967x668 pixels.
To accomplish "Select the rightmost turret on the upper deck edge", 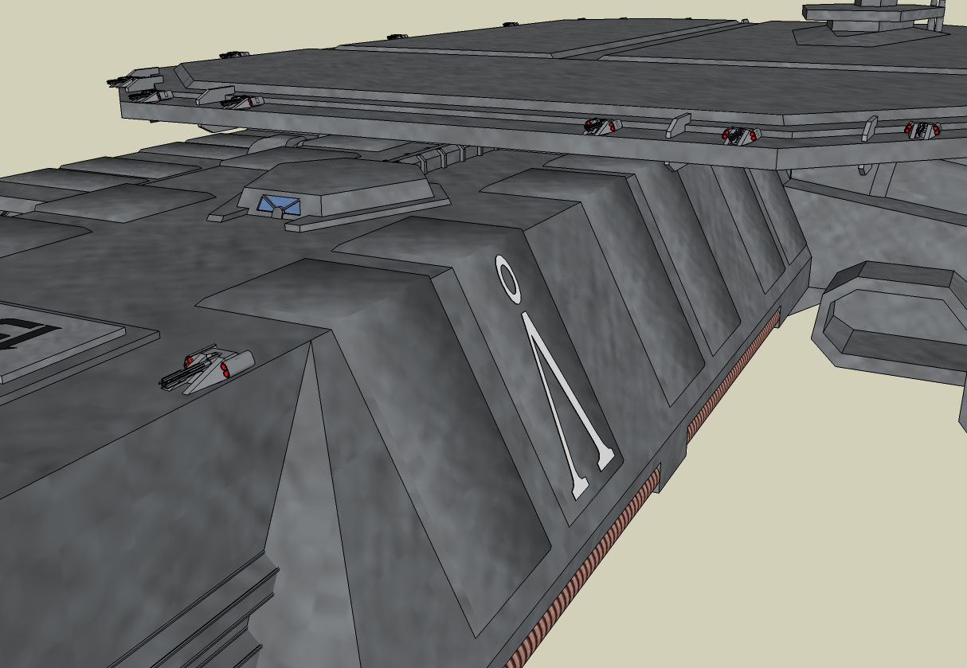I will point(922,128).
